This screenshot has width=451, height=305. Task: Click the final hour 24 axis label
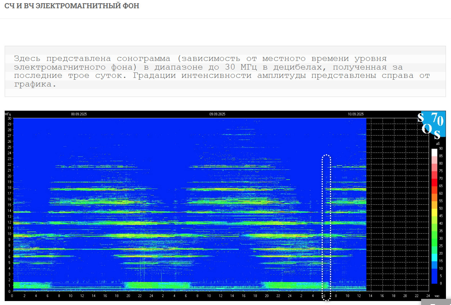pos(428,296)
